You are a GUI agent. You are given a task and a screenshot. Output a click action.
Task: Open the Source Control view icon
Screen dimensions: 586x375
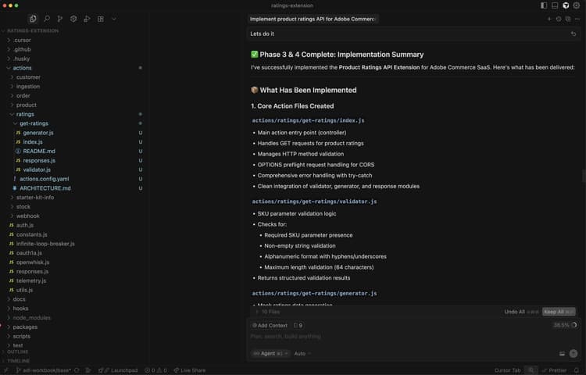pos(60,18)
